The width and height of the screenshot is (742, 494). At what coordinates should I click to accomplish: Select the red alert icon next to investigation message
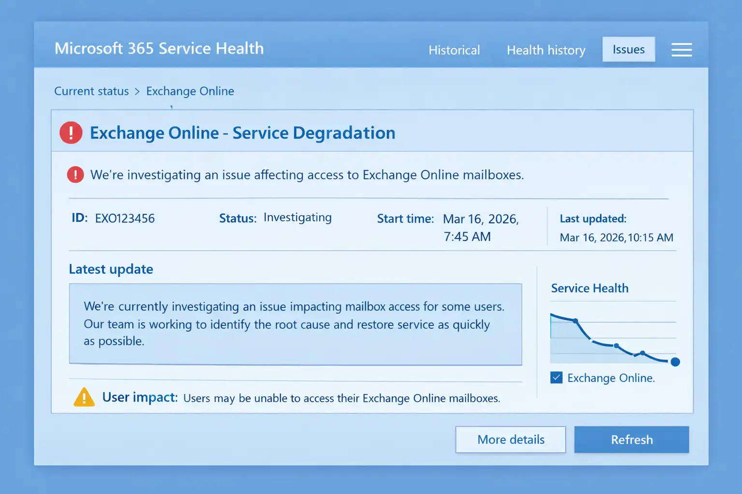[75, 175]
